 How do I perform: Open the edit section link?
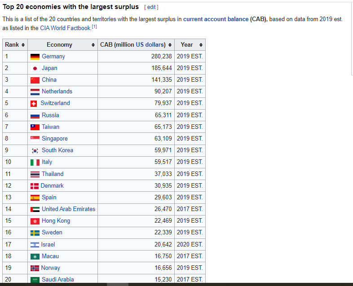click(151, 7)
